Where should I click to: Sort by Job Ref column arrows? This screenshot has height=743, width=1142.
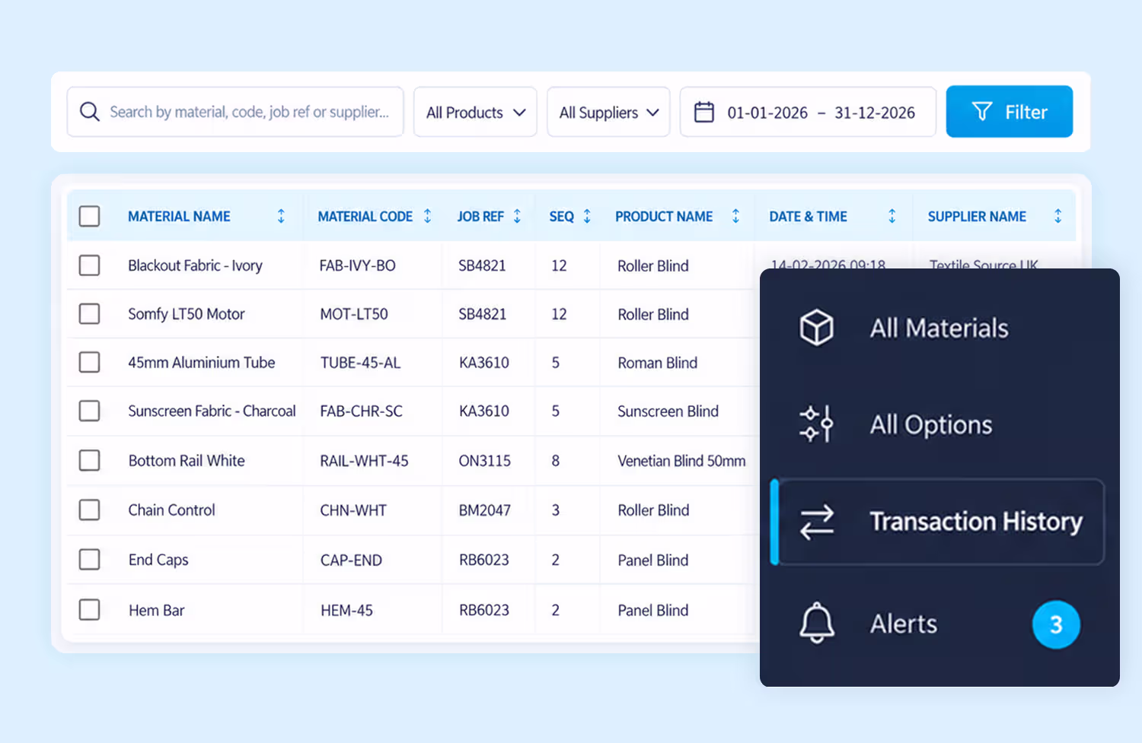coord(517,216)
